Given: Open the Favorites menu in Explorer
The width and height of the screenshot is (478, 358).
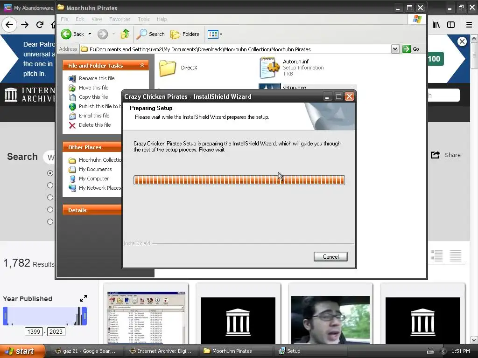Looking at the screenshot, I should pos(120,19).
